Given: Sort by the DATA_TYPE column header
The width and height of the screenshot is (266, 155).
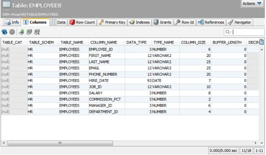Looking at the screenshot, I should pyautogui.click(x=138, y=42).
